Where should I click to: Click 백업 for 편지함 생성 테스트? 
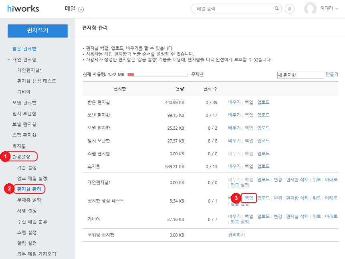pyautogui.click(x=249, y=198)
